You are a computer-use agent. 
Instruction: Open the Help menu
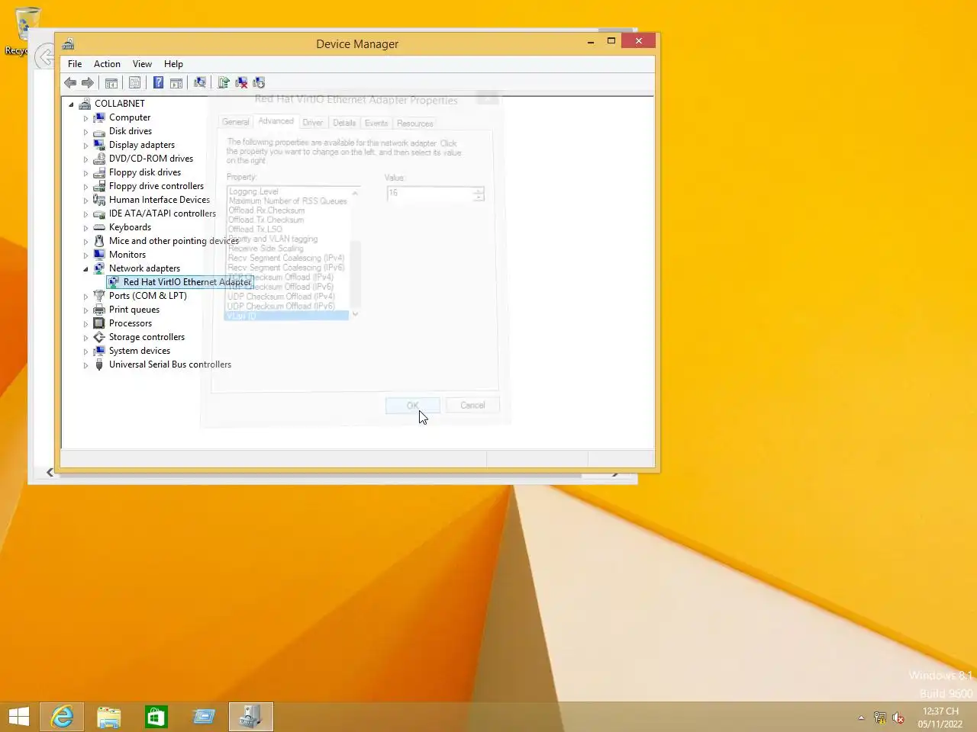point(173,64)
